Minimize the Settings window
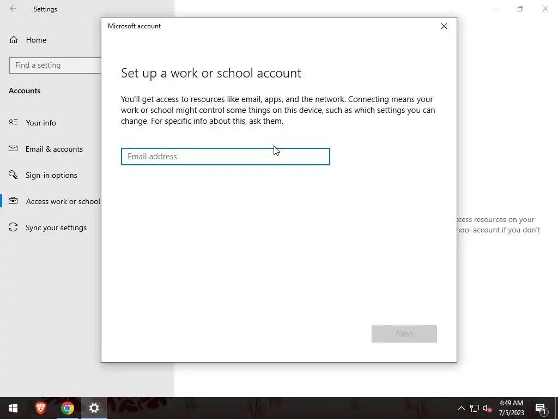This screenshot has width=558, height=419. pyautogui.click(x=495, y=9)
